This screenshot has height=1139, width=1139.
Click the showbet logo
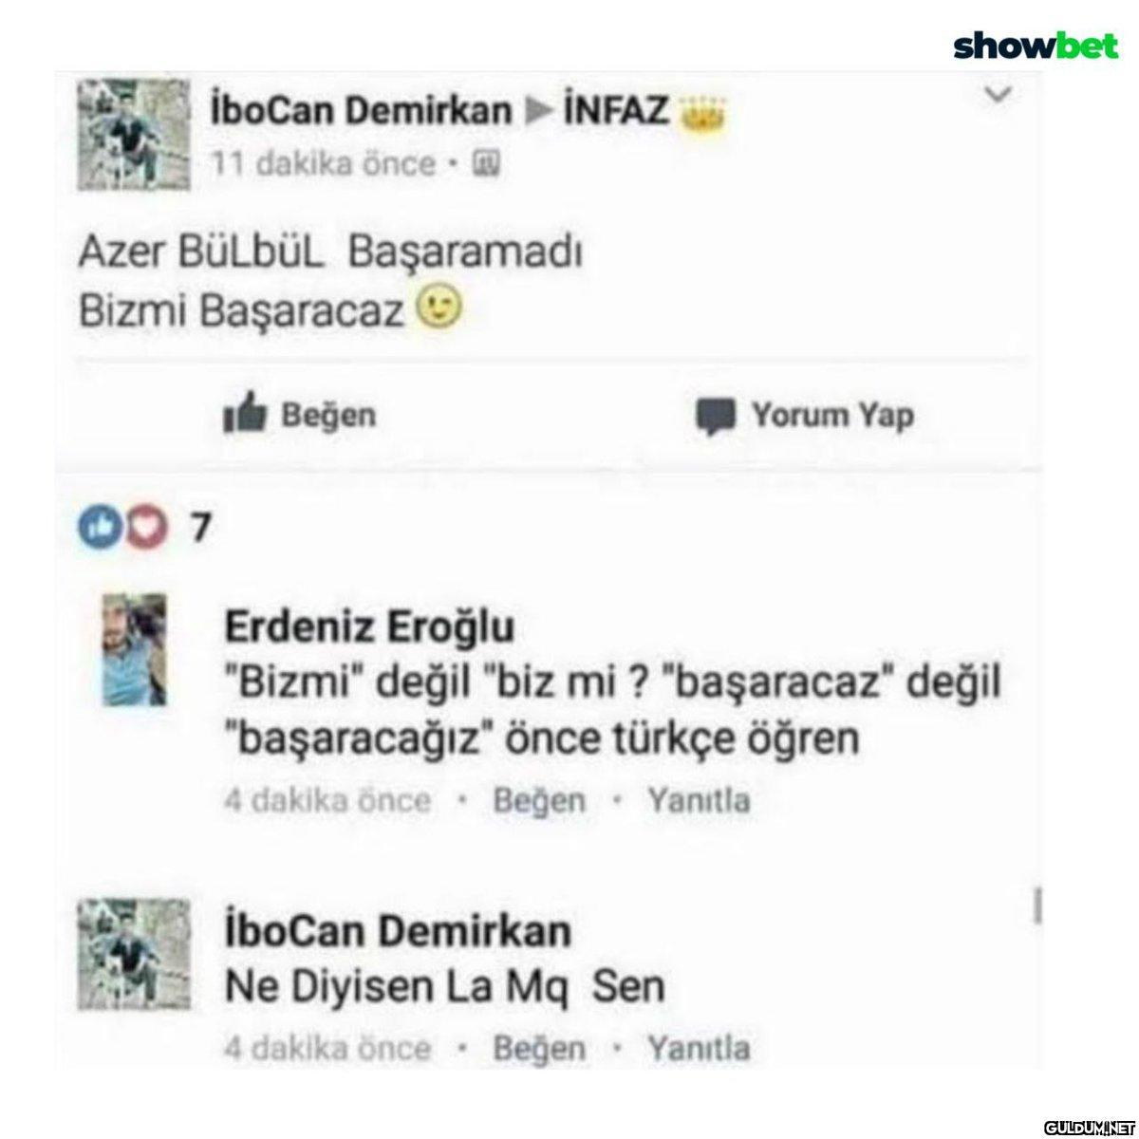pos(1036,45)
